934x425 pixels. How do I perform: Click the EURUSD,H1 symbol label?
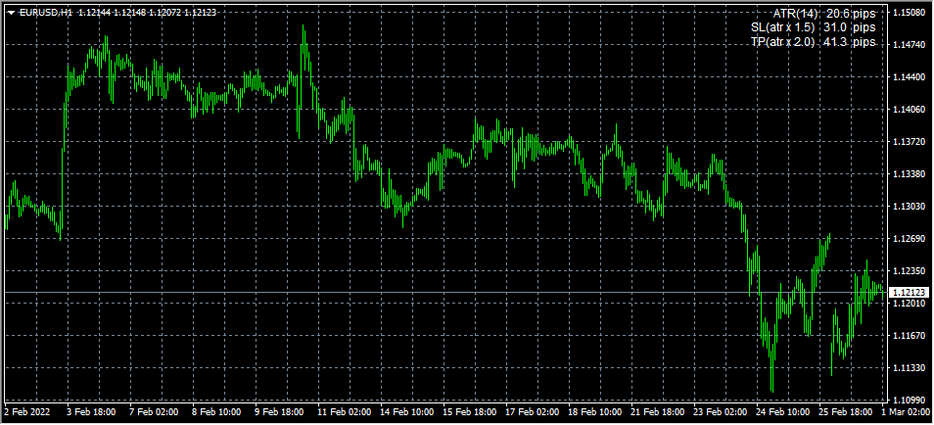click(47, 12)
